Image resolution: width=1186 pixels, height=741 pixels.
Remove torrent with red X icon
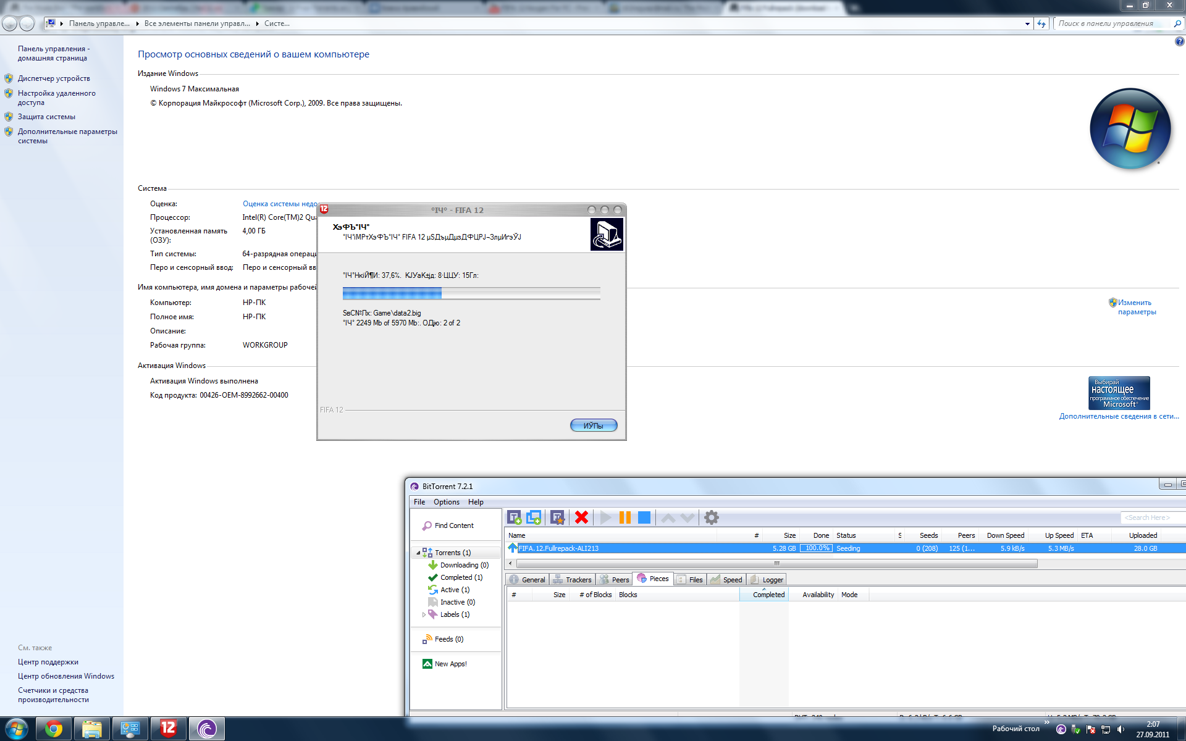click(x=581, y=517)
